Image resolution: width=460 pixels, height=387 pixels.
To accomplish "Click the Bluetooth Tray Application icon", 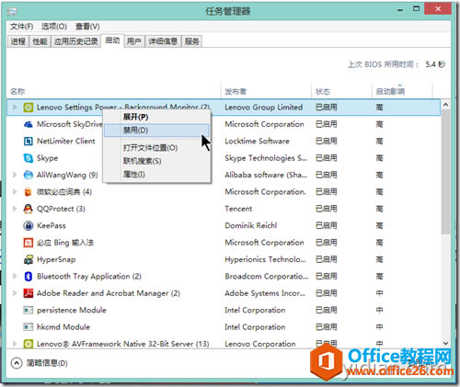I will [29, 277].
